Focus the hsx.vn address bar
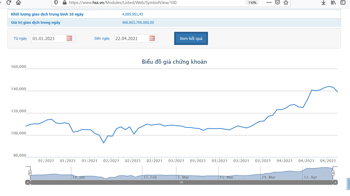This screenshot has height=196, width=350. click(154, 3)
